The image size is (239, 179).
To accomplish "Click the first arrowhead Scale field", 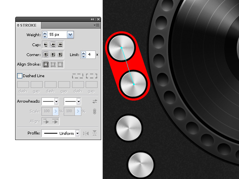I will [x=47, y=111].
